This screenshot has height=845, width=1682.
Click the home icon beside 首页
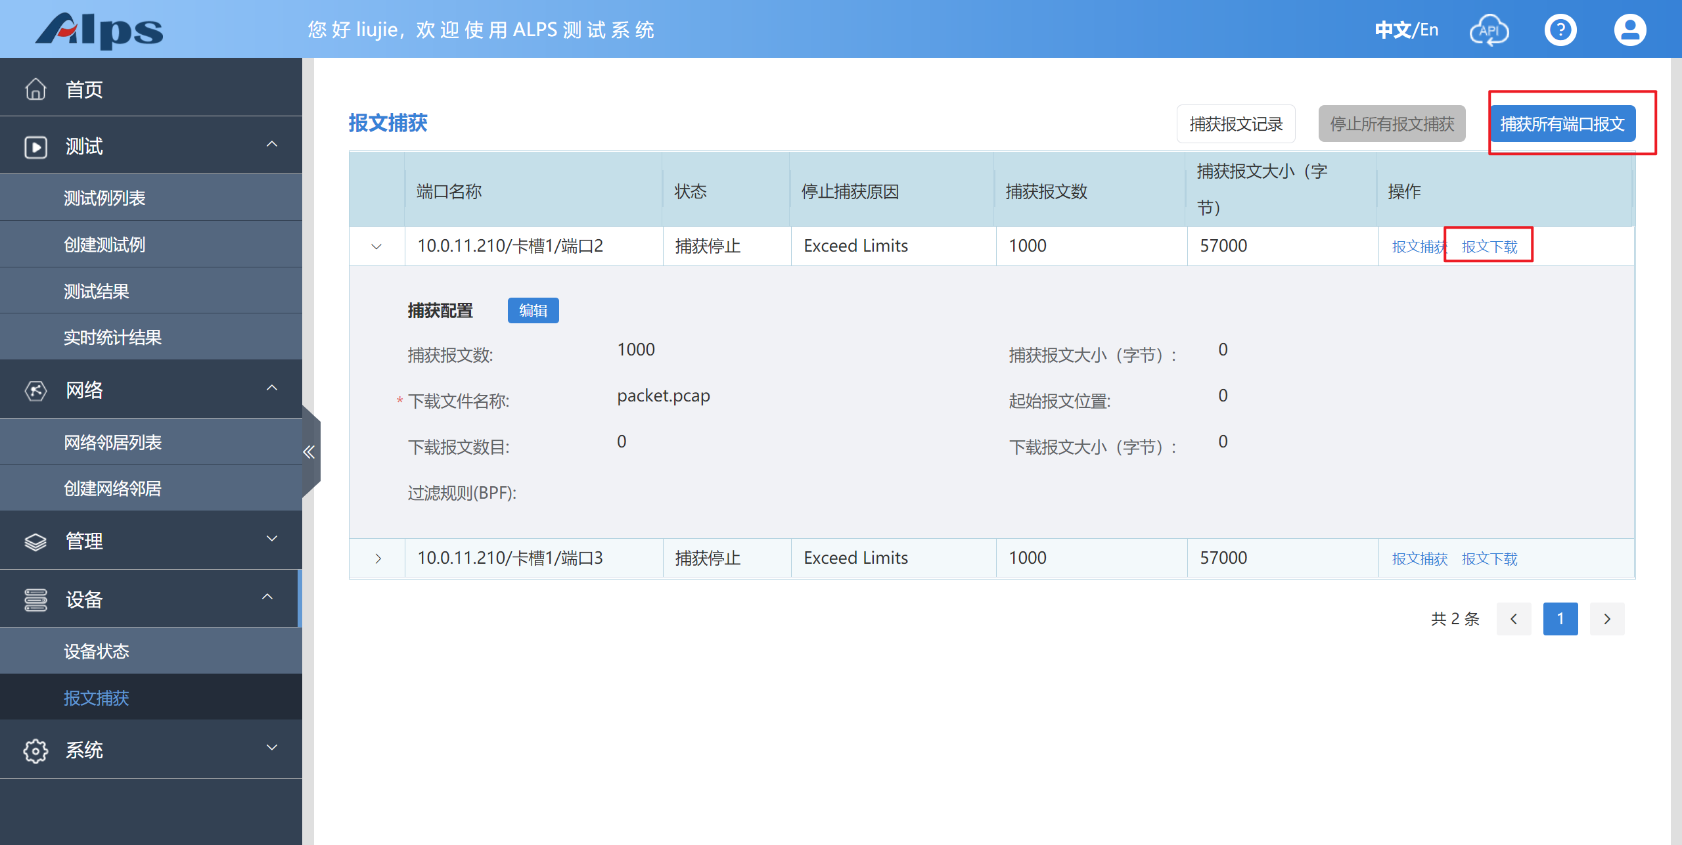pyautogui.click(x=35, y=89)
